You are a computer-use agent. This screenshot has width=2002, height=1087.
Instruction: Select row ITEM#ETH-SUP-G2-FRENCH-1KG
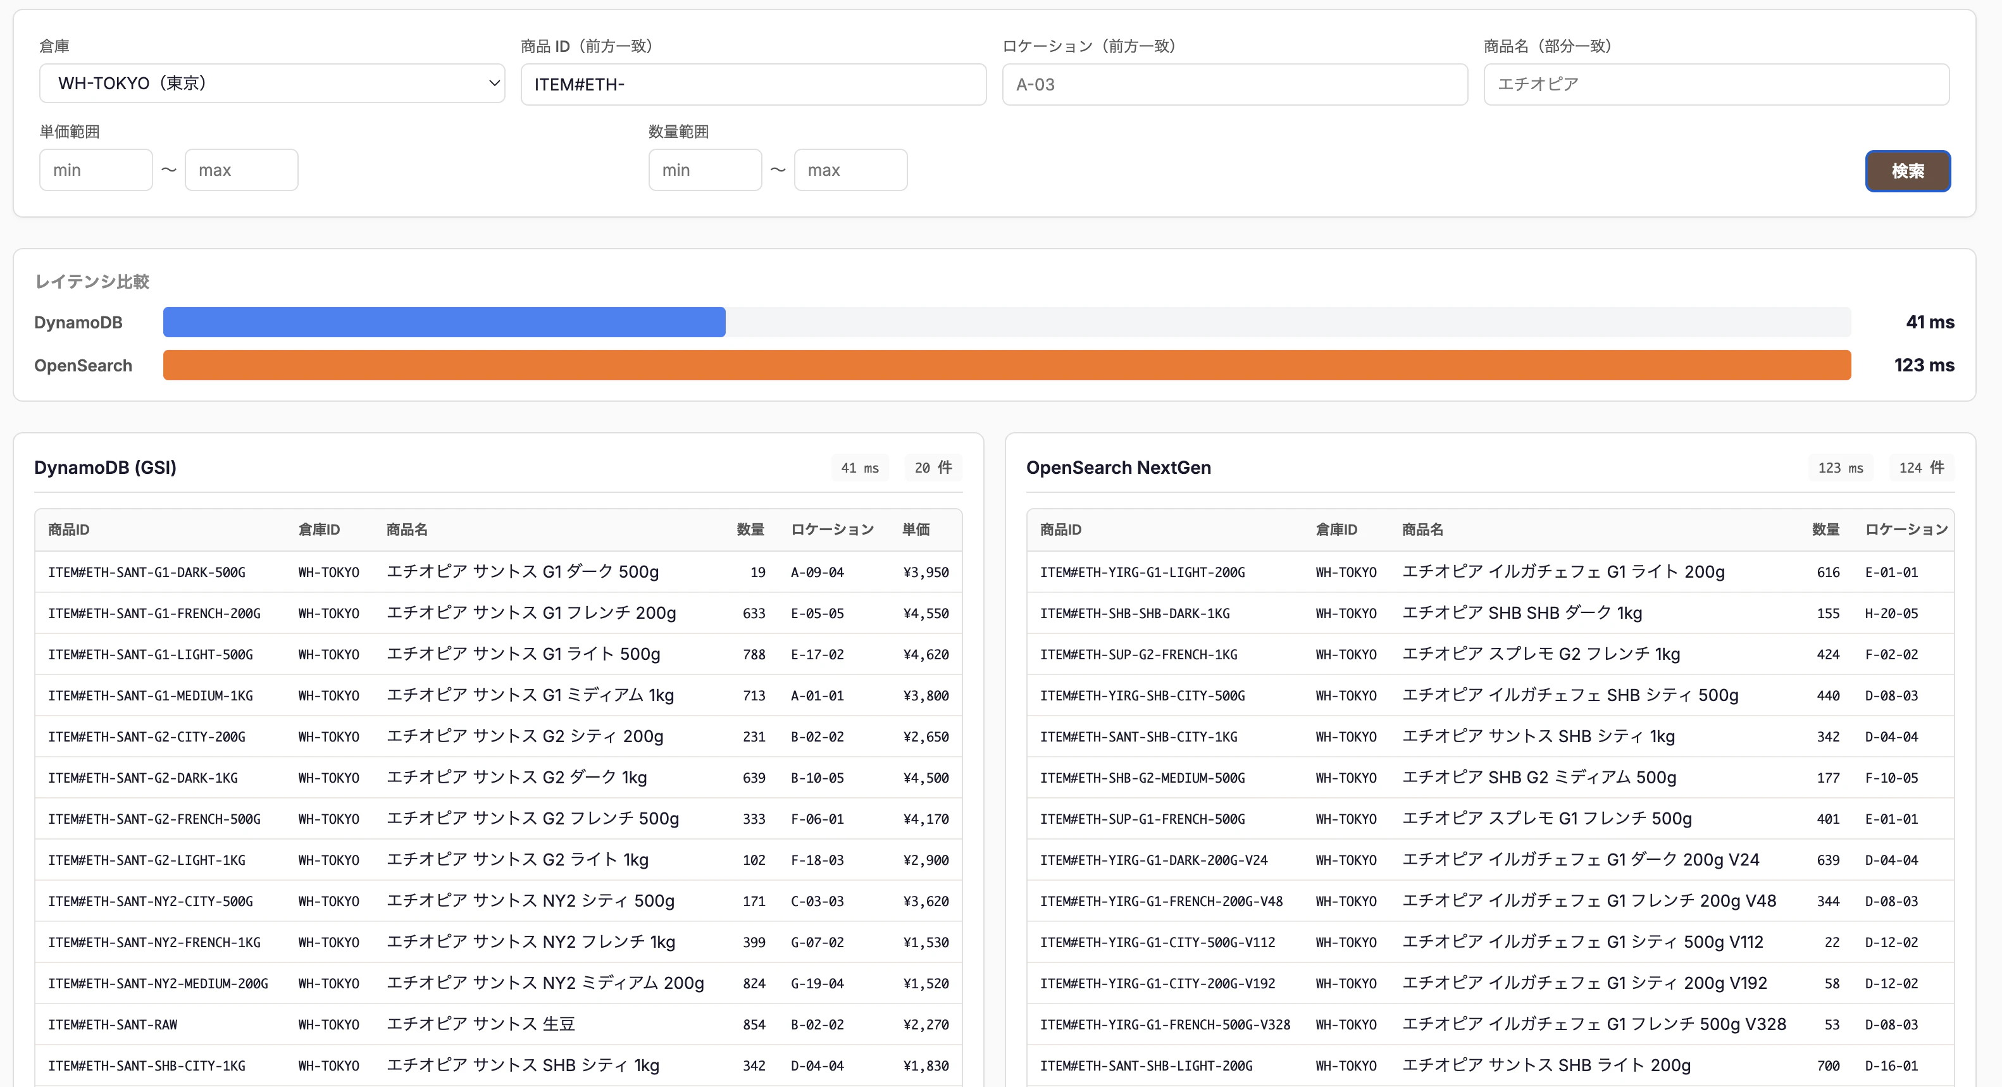tap(1490, 654)
